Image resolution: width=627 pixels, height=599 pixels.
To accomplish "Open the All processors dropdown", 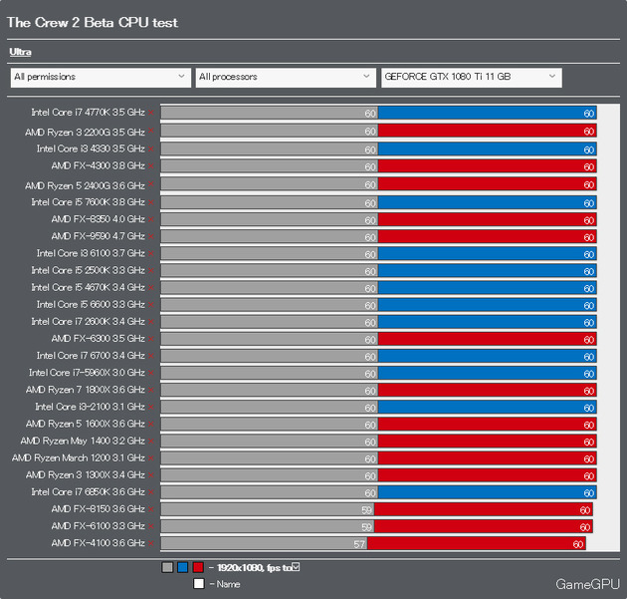I will pos(286,78).
